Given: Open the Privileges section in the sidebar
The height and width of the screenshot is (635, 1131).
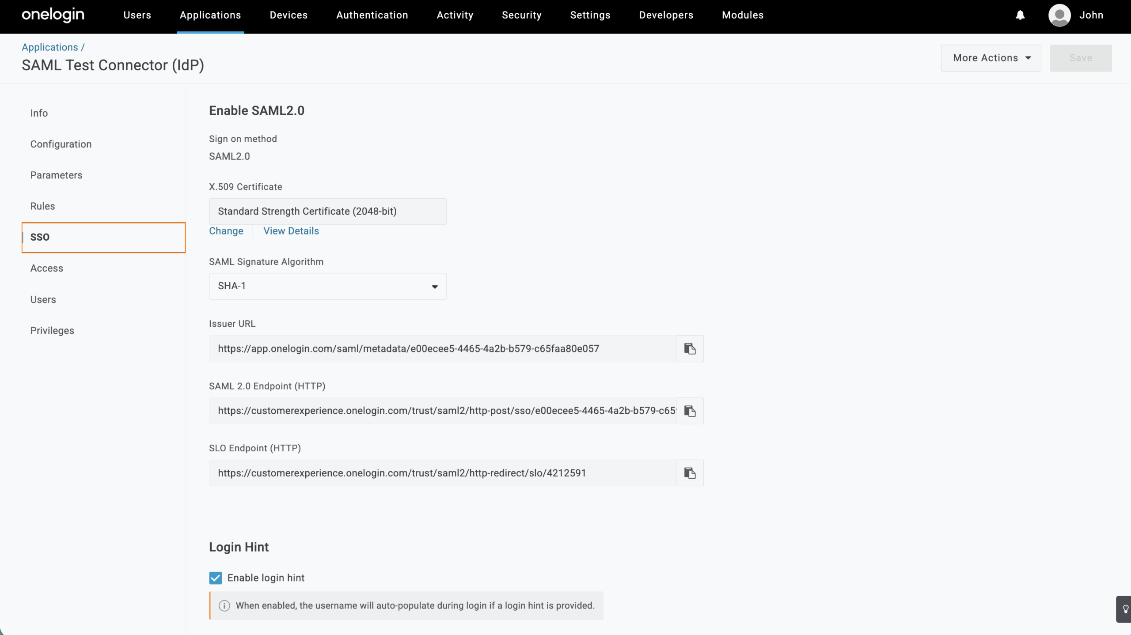Looking at the screenshot, I should tap(52, 330).
